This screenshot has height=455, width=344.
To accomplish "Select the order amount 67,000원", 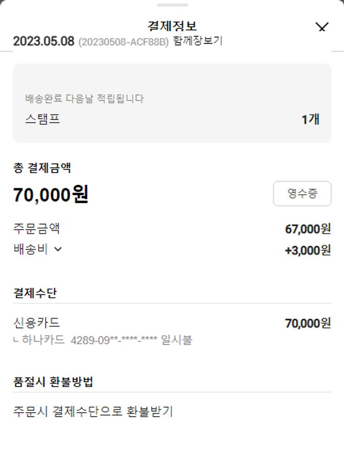I will 308,229.
